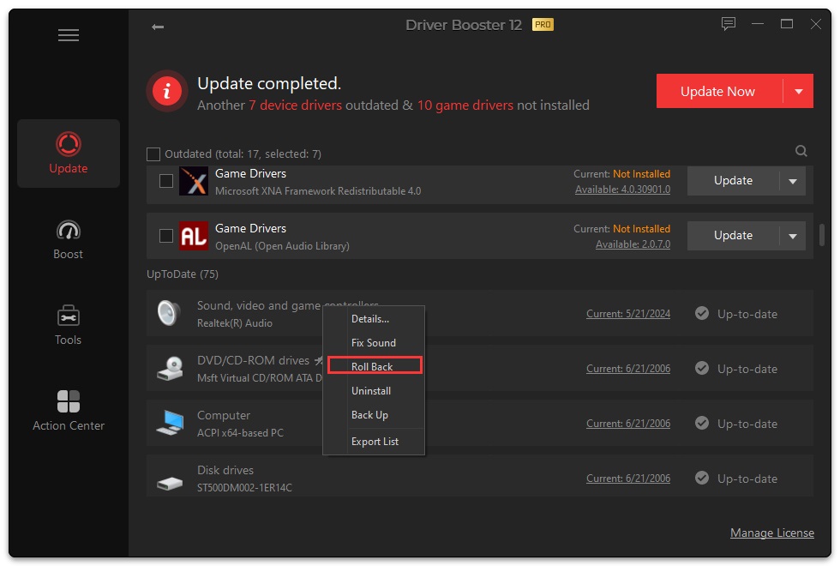Viewport: 840px width, 566px height.
Task: Click the up-to-date checkmark for Computer
Action: coord(702,423)
